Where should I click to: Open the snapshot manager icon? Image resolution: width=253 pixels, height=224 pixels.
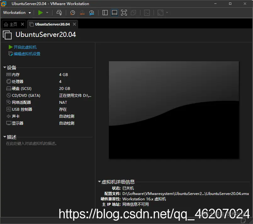coord(92,13)
